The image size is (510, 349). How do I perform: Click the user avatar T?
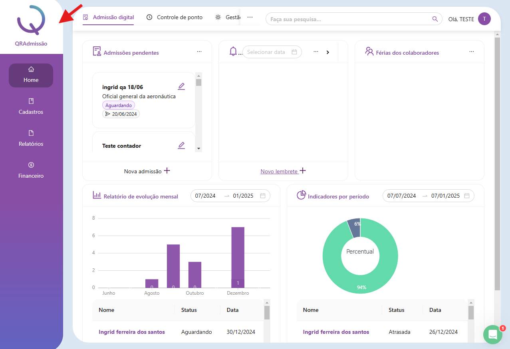(x=484, y=19)
